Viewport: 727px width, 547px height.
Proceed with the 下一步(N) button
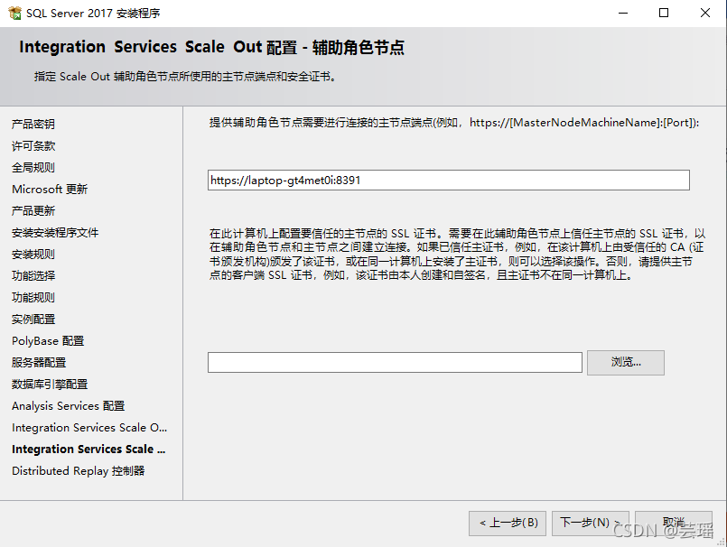click(591, 523)
